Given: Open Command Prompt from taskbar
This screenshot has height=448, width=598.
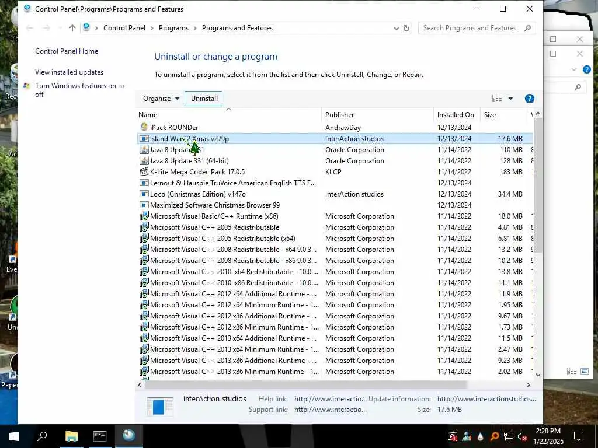Looking at the screenshot, I should (x=100, y=436).
